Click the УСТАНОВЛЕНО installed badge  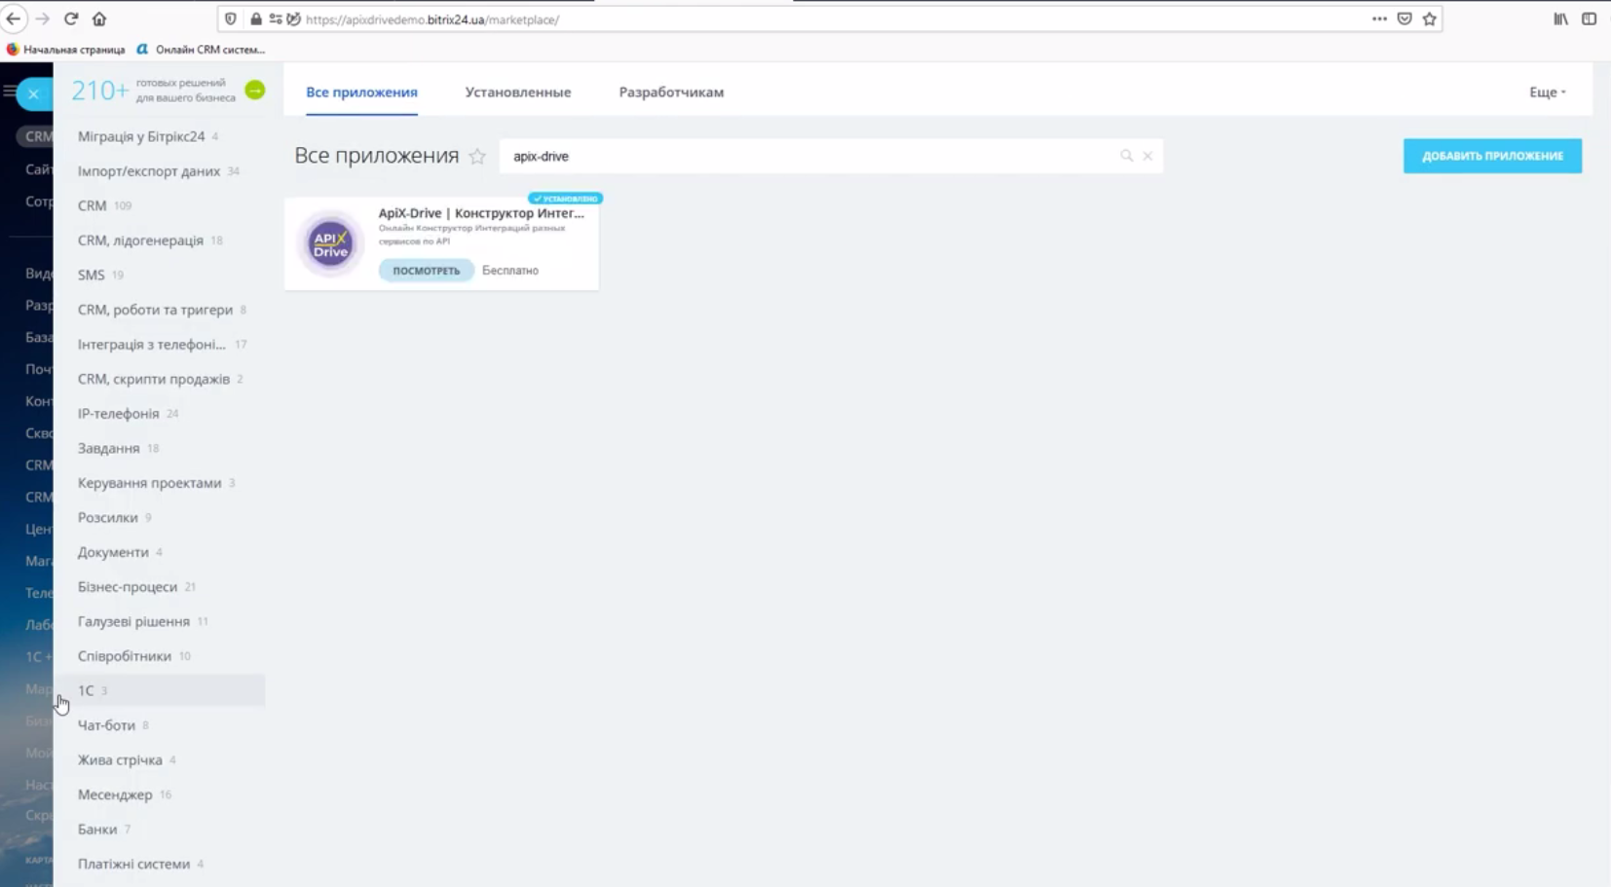click(565, 199)
